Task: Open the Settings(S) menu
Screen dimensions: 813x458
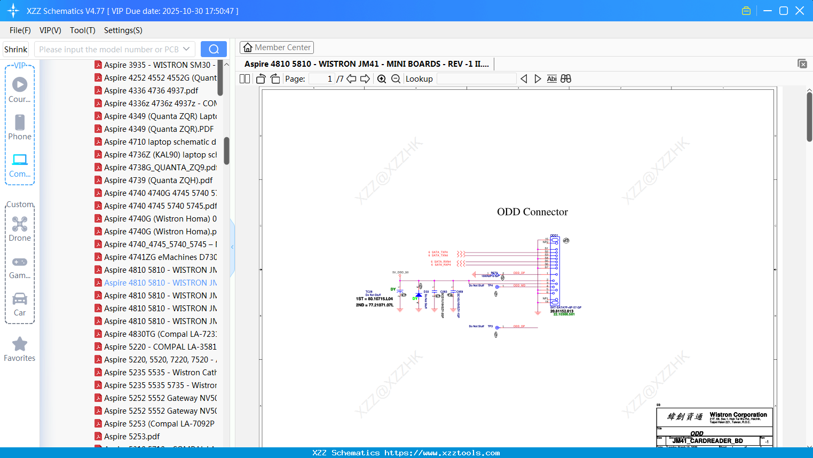Action: (123, 30)
